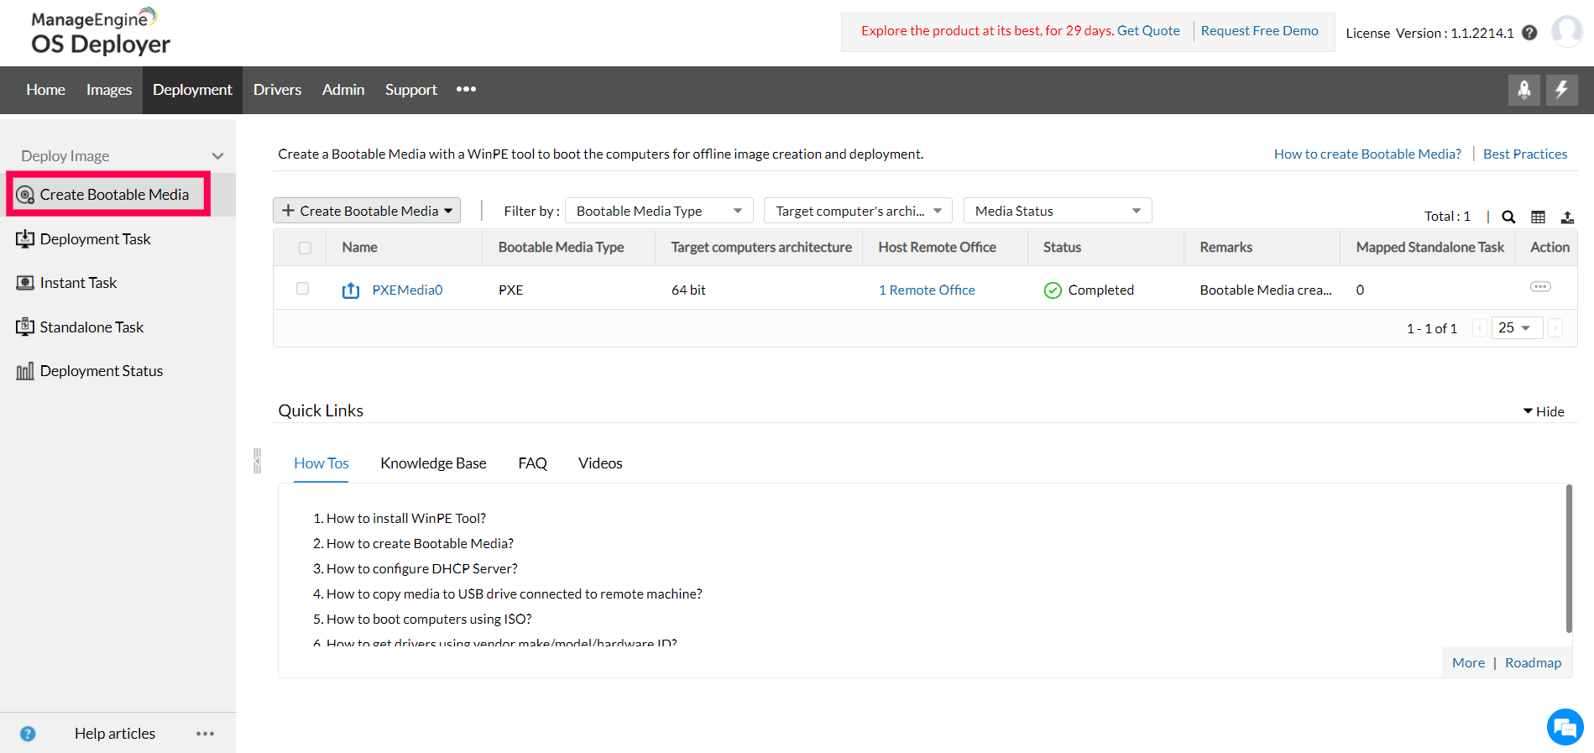Click the export icon above the table
The width and height of the screenshot is (1594, 753).
pyautogui.click(x=1567, y=217)
